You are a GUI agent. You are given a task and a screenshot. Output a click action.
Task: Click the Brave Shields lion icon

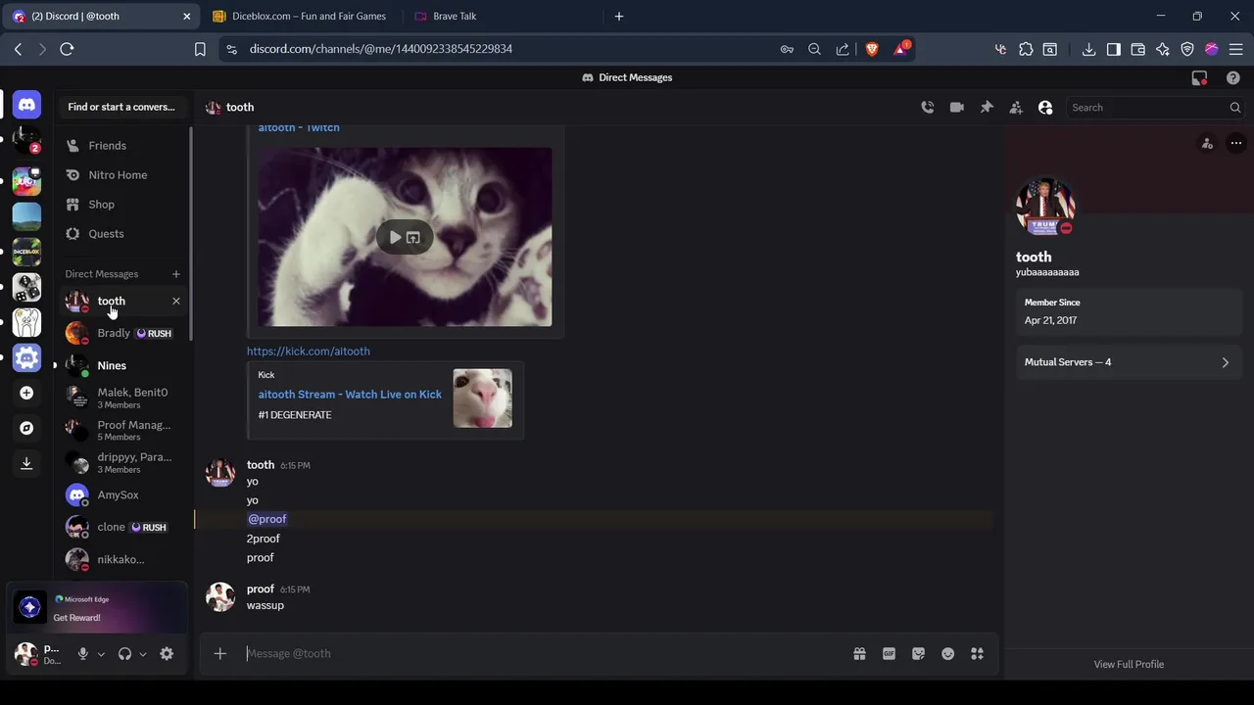[872, 49]
